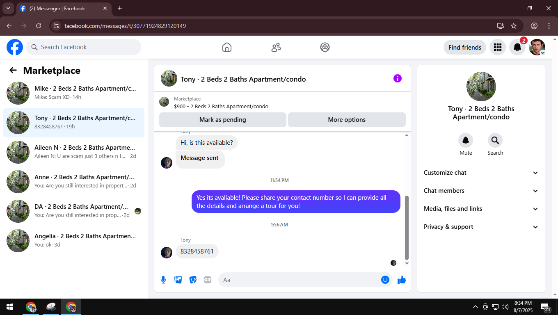The image size is (558, 315).
Task: Click Tony's avatar beside 8328458761 message
Action: click(x=167, y=252)
